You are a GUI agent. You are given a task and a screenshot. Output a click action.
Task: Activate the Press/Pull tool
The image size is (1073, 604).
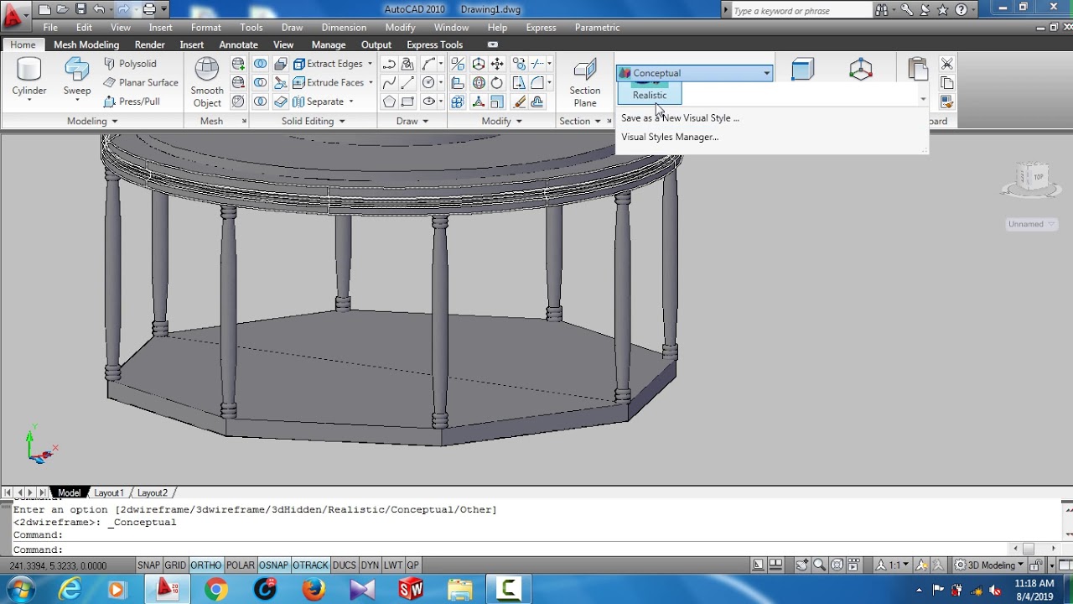132,102
